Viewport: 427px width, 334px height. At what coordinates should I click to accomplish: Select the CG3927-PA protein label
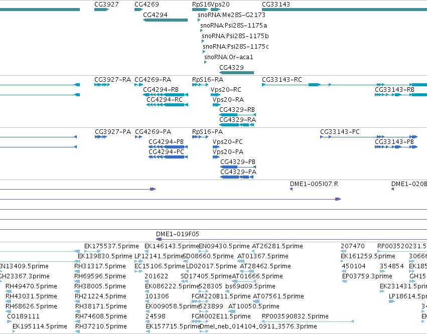[x=113, y=132]
